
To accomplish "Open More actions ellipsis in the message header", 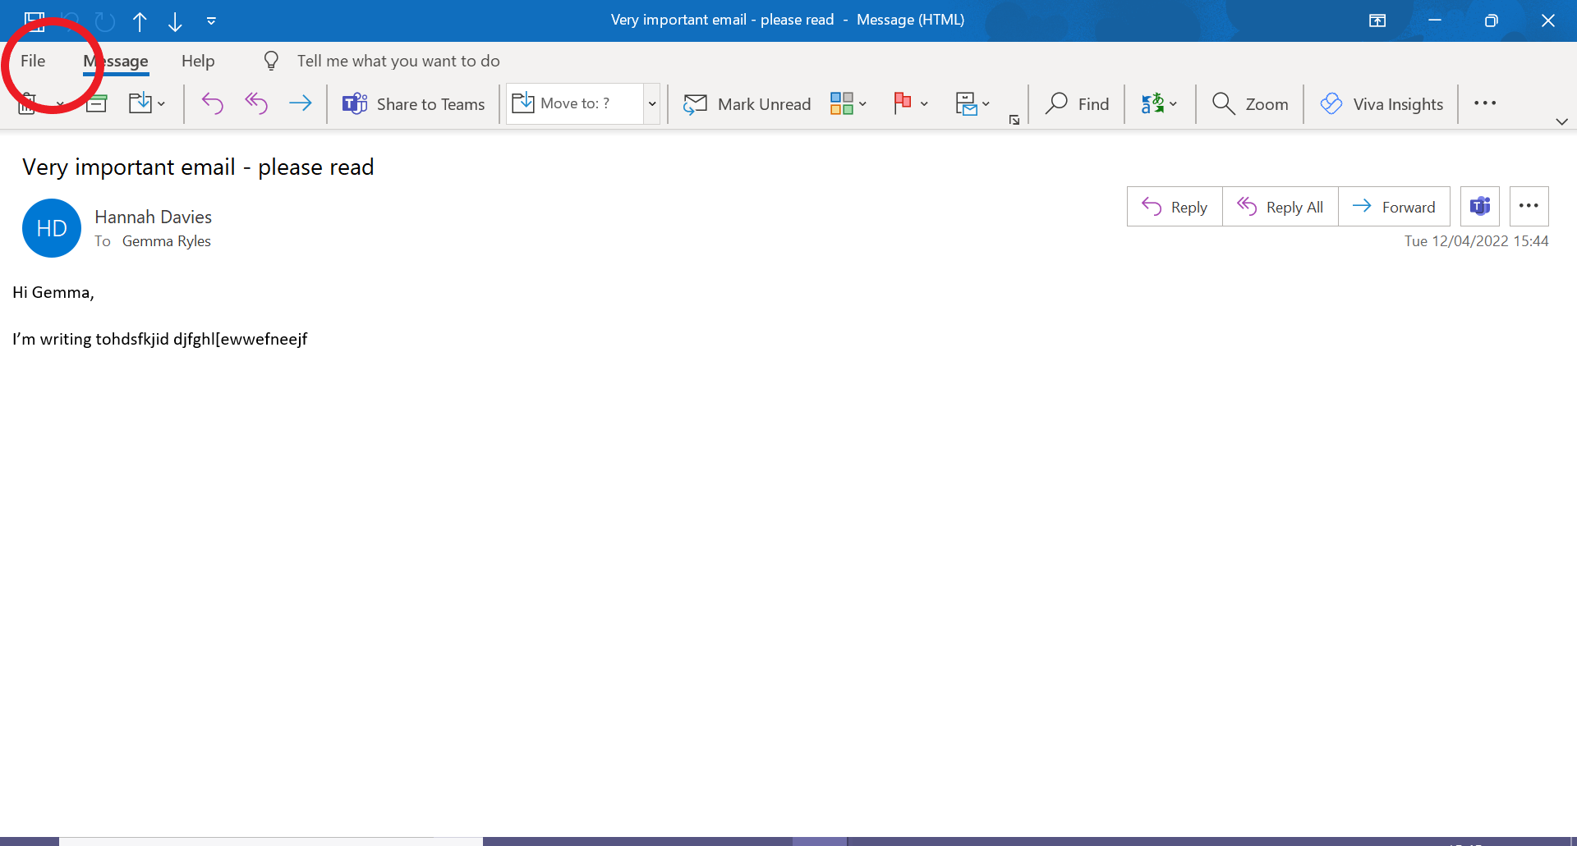I will click(x=1529, y=207).
